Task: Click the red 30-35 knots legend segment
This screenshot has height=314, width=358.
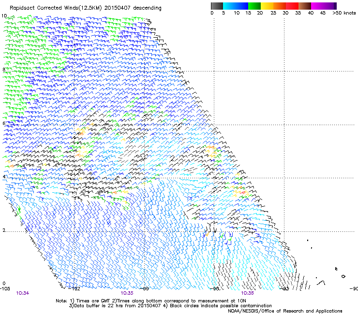Action: pyautogui.click(x=292, y=6)
